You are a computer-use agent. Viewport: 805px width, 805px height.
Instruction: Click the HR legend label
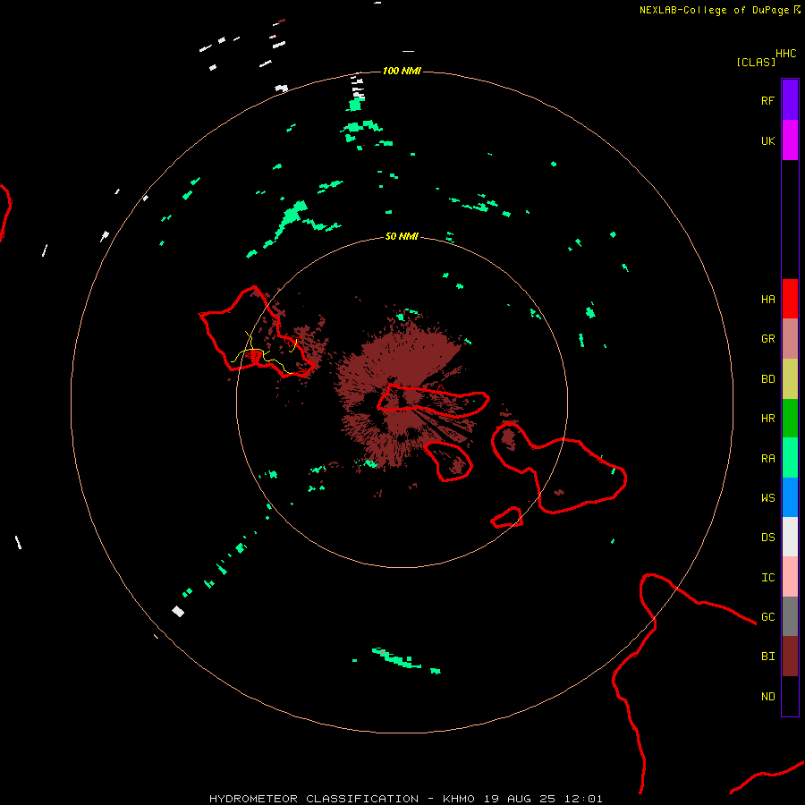point(767,419)
